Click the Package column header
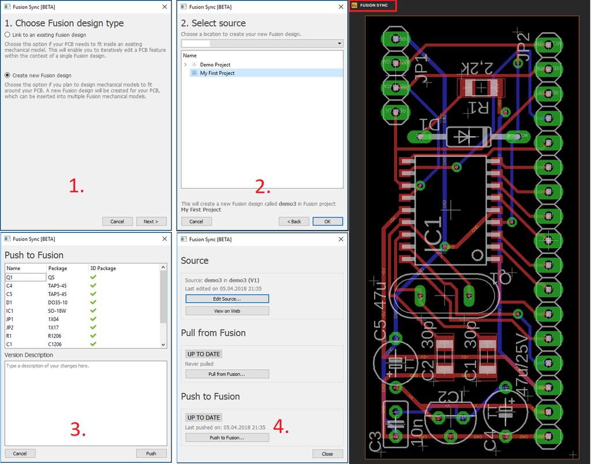 tap(58, 268)
